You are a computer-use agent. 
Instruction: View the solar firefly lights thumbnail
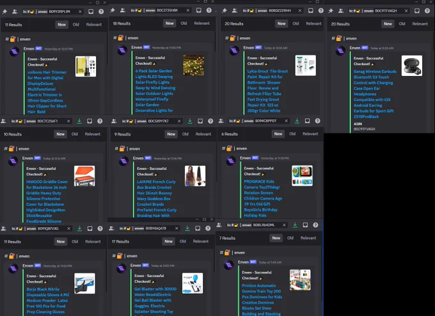click(194, 65)
